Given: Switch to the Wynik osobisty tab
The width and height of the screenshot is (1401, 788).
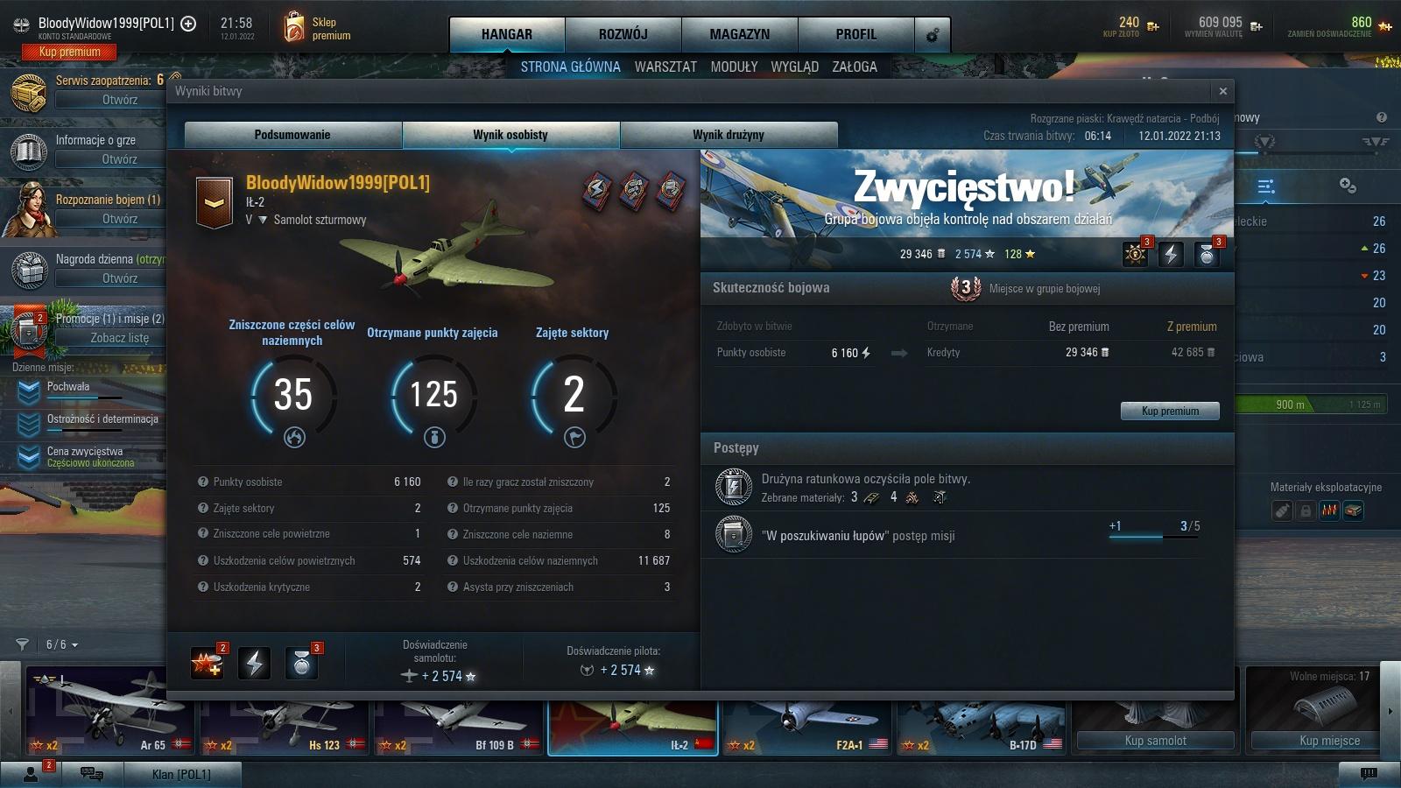Looking at the screenshot, I should 510,135.
